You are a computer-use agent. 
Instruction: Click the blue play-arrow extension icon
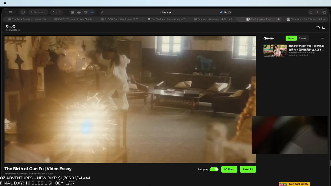92,12
